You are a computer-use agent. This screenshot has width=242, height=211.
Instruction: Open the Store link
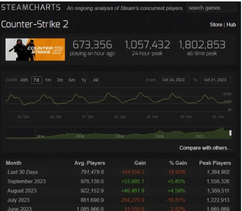(x=216, y=25)
